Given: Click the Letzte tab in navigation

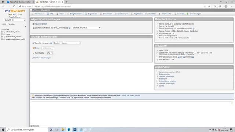Looking at the screenshot, I should (x=4, y=24).
